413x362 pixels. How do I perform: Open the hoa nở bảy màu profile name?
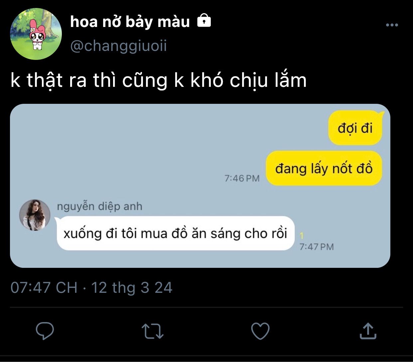(x=130, y=22)
